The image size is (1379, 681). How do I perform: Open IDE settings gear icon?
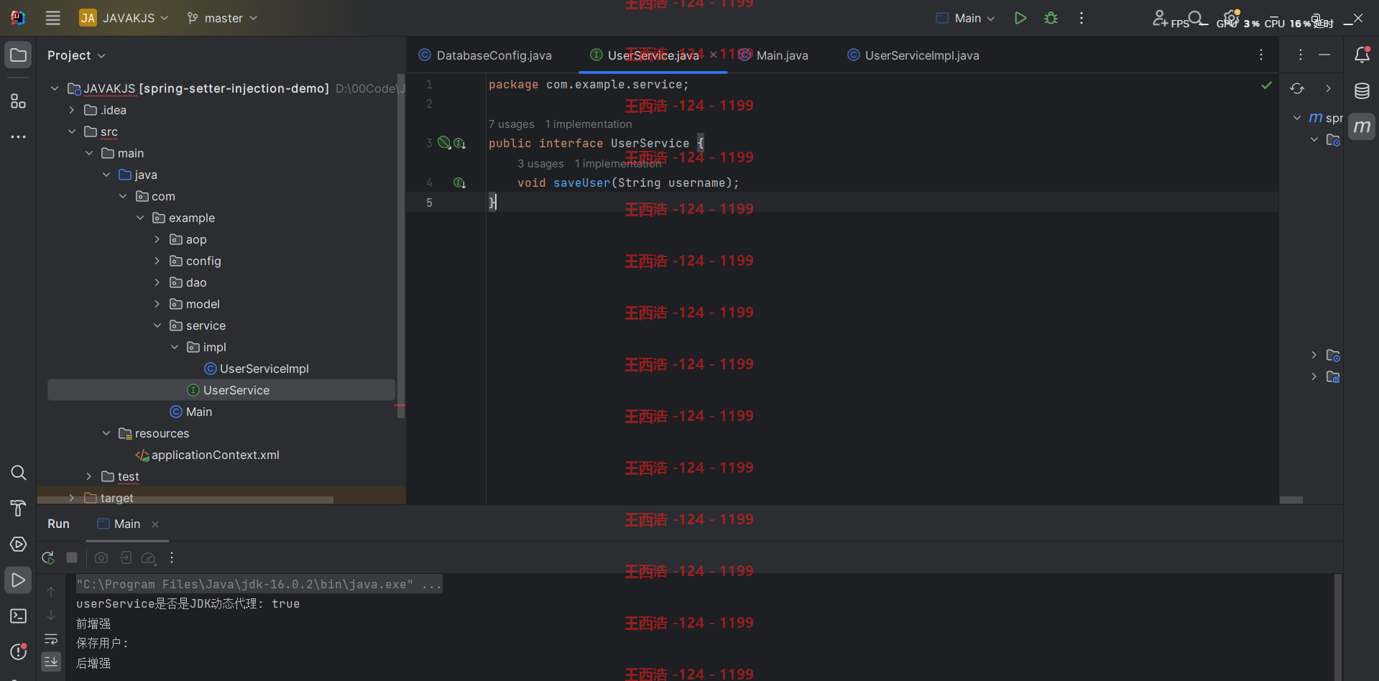(x=1232, y=18)
